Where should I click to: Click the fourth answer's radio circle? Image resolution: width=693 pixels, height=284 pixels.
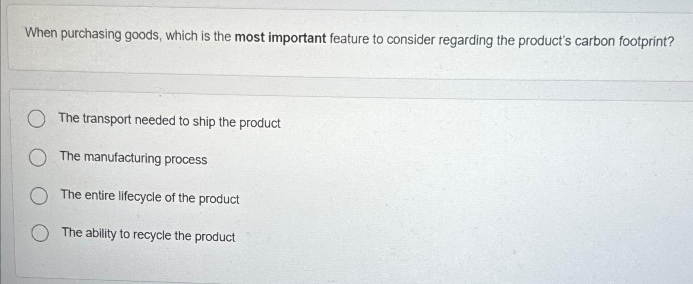click(39, 233)
